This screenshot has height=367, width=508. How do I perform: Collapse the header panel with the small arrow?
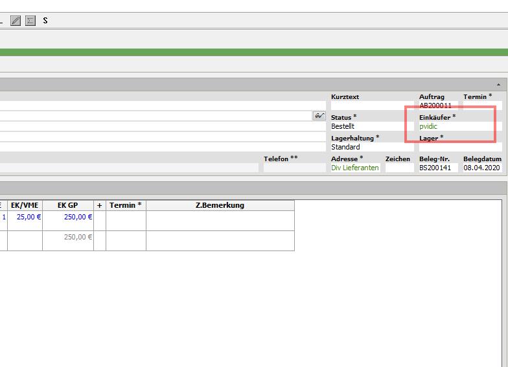498,85
